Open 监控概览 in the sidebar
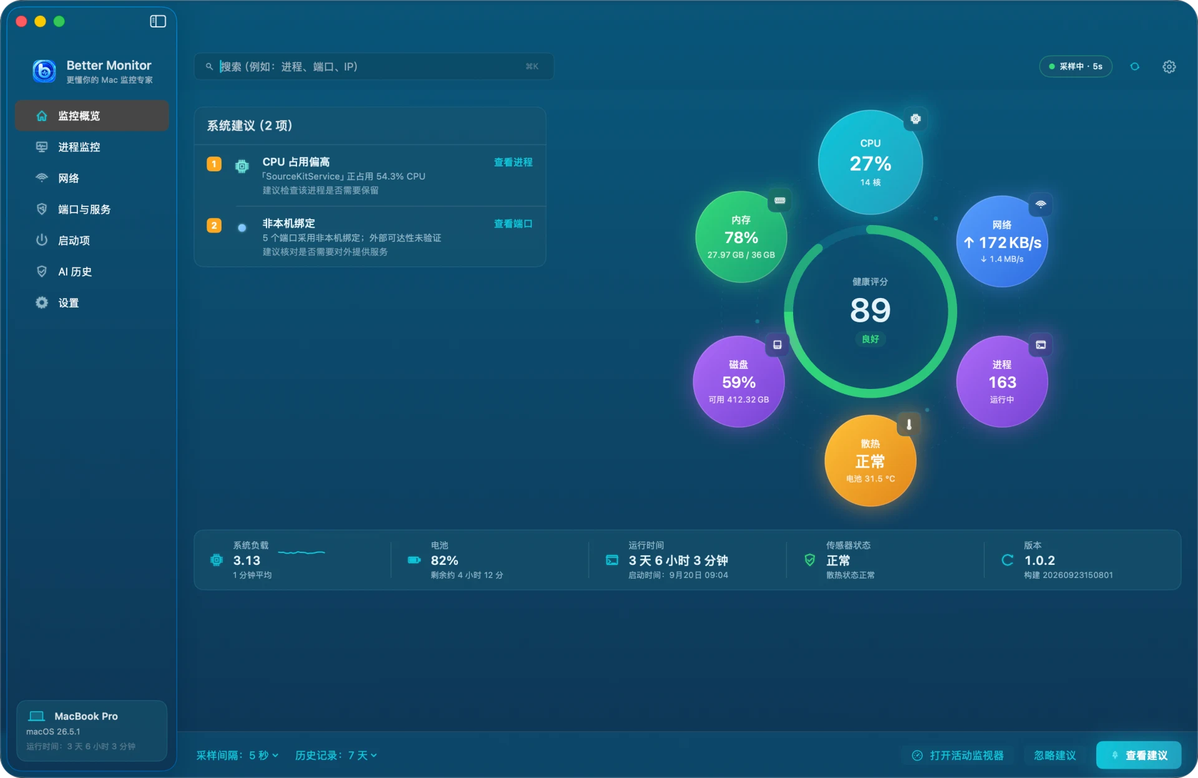 92,116
